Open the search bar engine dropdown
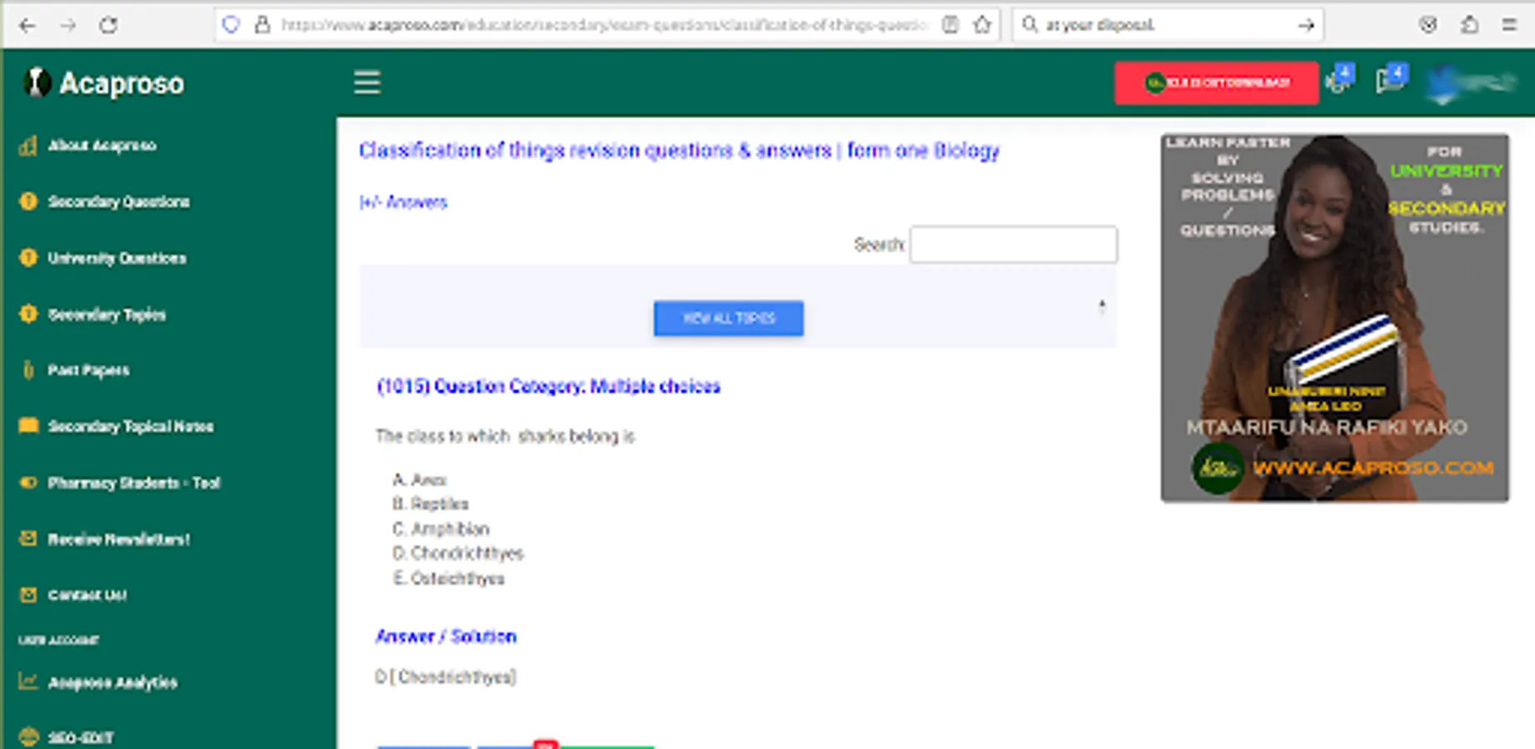This screenshot has width=1535, height=749. (x=1030, y=24)
